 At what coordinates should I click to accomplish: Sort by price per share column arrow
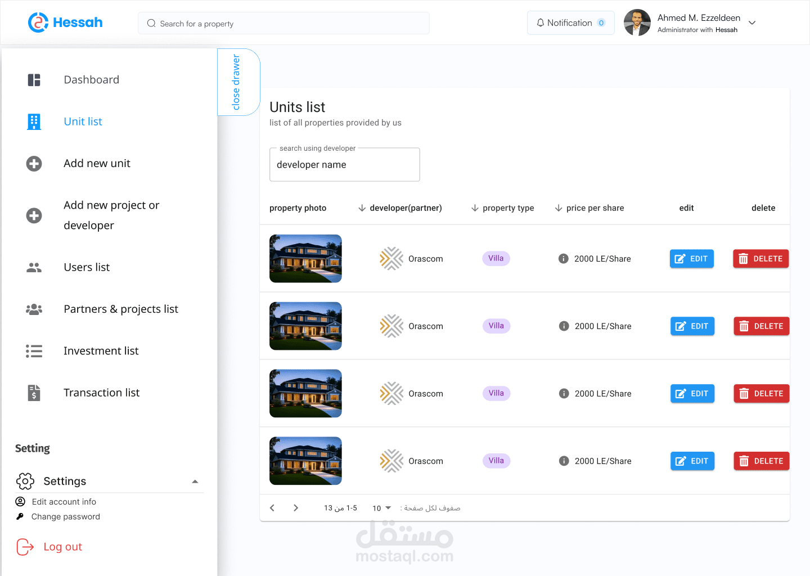coord(559,208)
